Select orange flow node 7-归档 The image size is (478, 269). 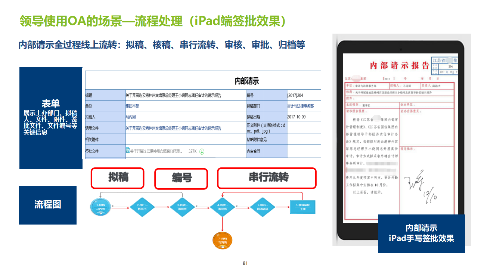coord(223,240)
